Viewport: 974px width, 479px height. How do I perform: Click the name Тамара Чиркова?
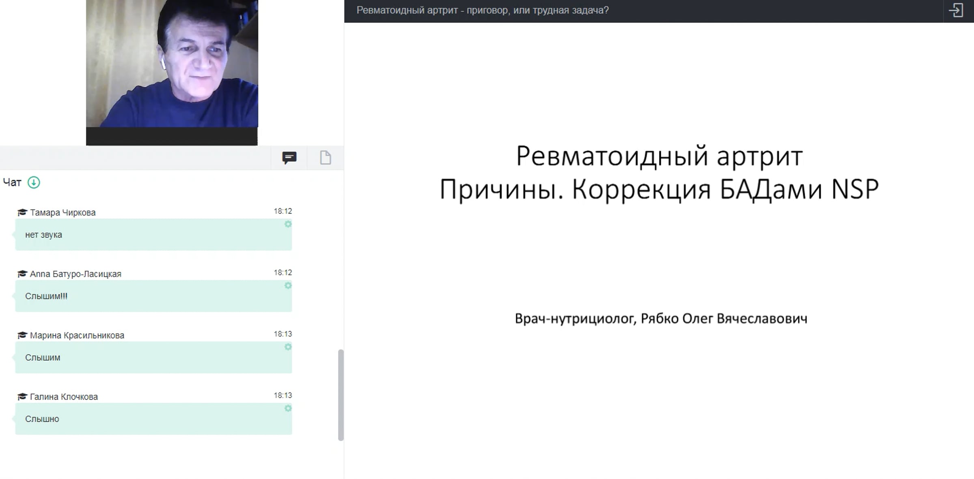click(63, 213)
